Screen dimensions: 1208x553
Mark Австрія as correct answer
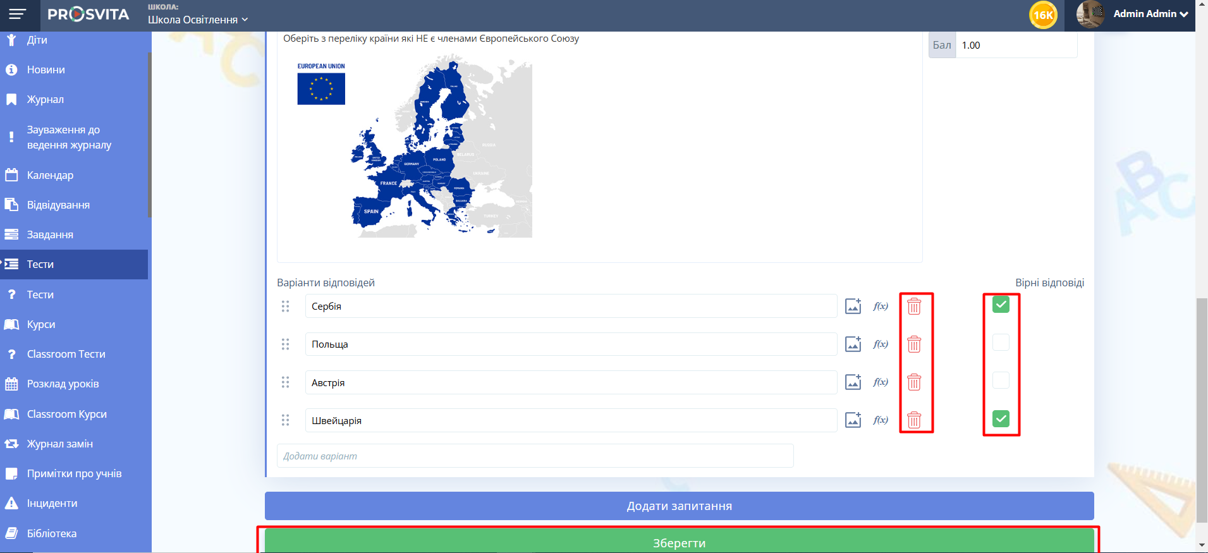click(x=1001, y=380)
